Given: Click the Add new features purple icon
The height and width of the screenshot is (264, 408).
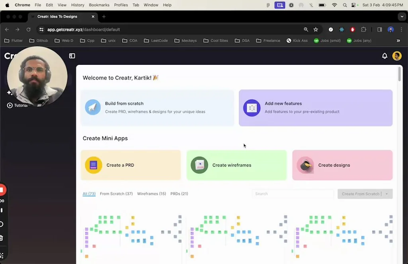Looking at the screenshot, I should tap(252, 108).
